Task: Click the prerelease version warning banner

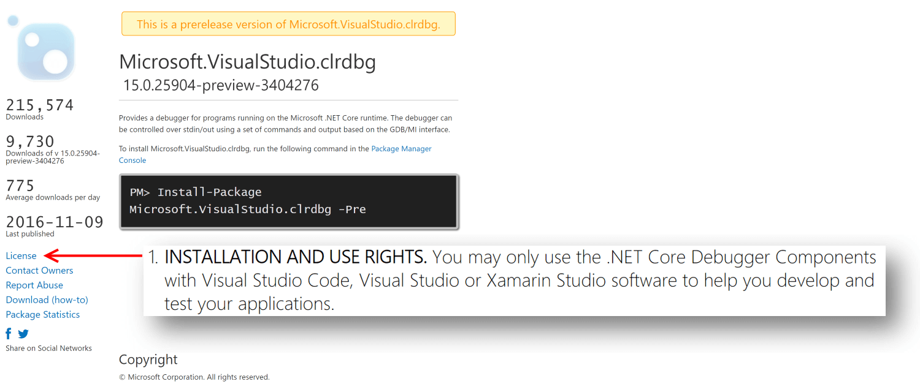Action: pos(288,24)
